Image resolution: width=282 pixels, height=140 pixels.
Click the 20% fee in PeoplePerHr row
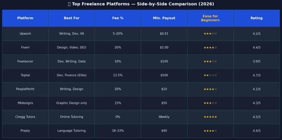pos(118,89)
